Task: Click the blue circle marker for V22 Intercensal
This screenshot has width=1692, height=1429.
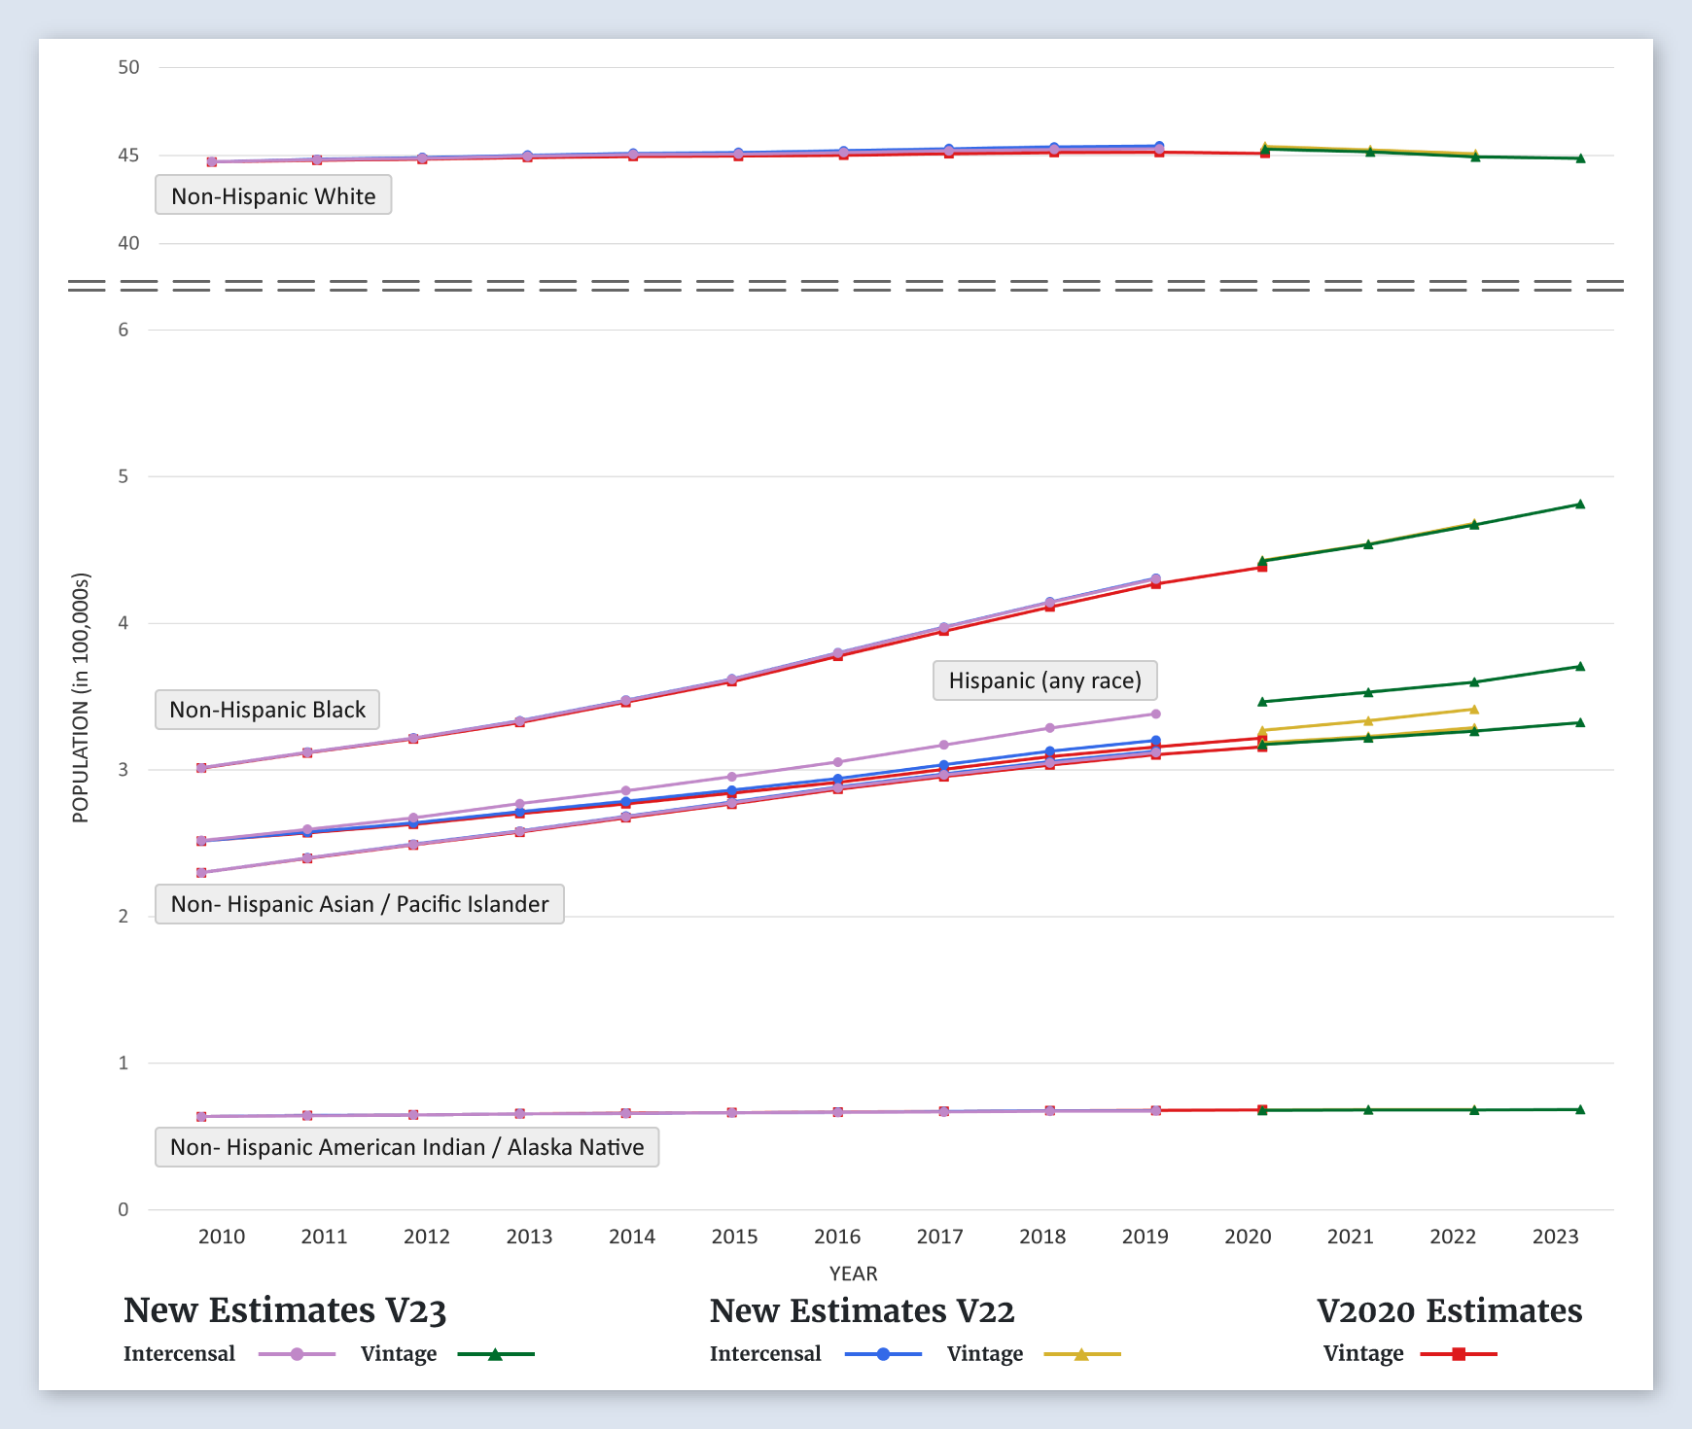Action: [883, 1354]
